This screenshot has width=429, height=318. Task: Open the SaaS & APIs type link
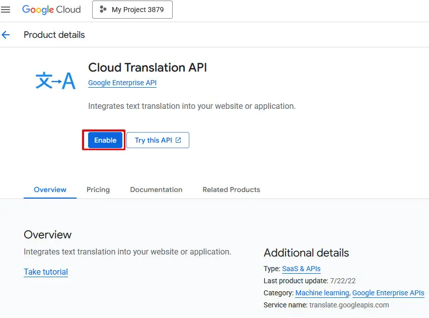tap(301, 269)
